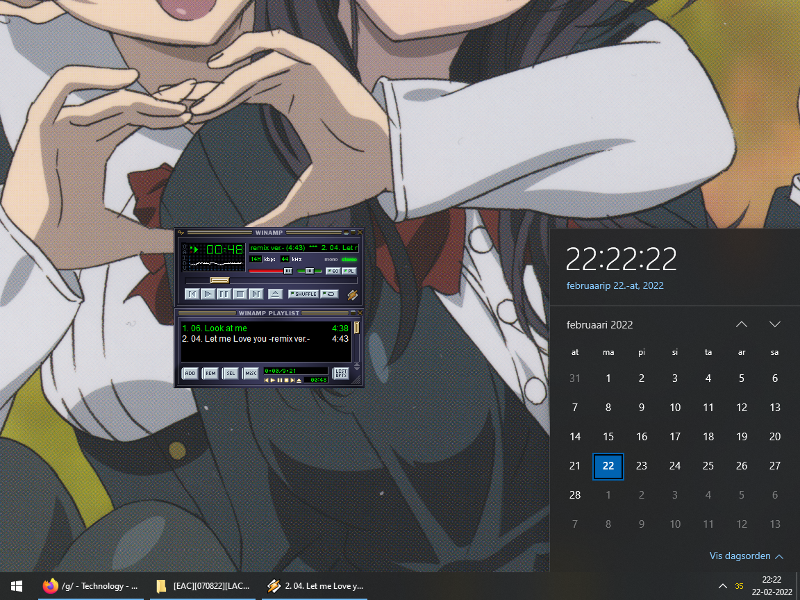
Task: Go to previous month in calendar
Action: coord(742,324)
